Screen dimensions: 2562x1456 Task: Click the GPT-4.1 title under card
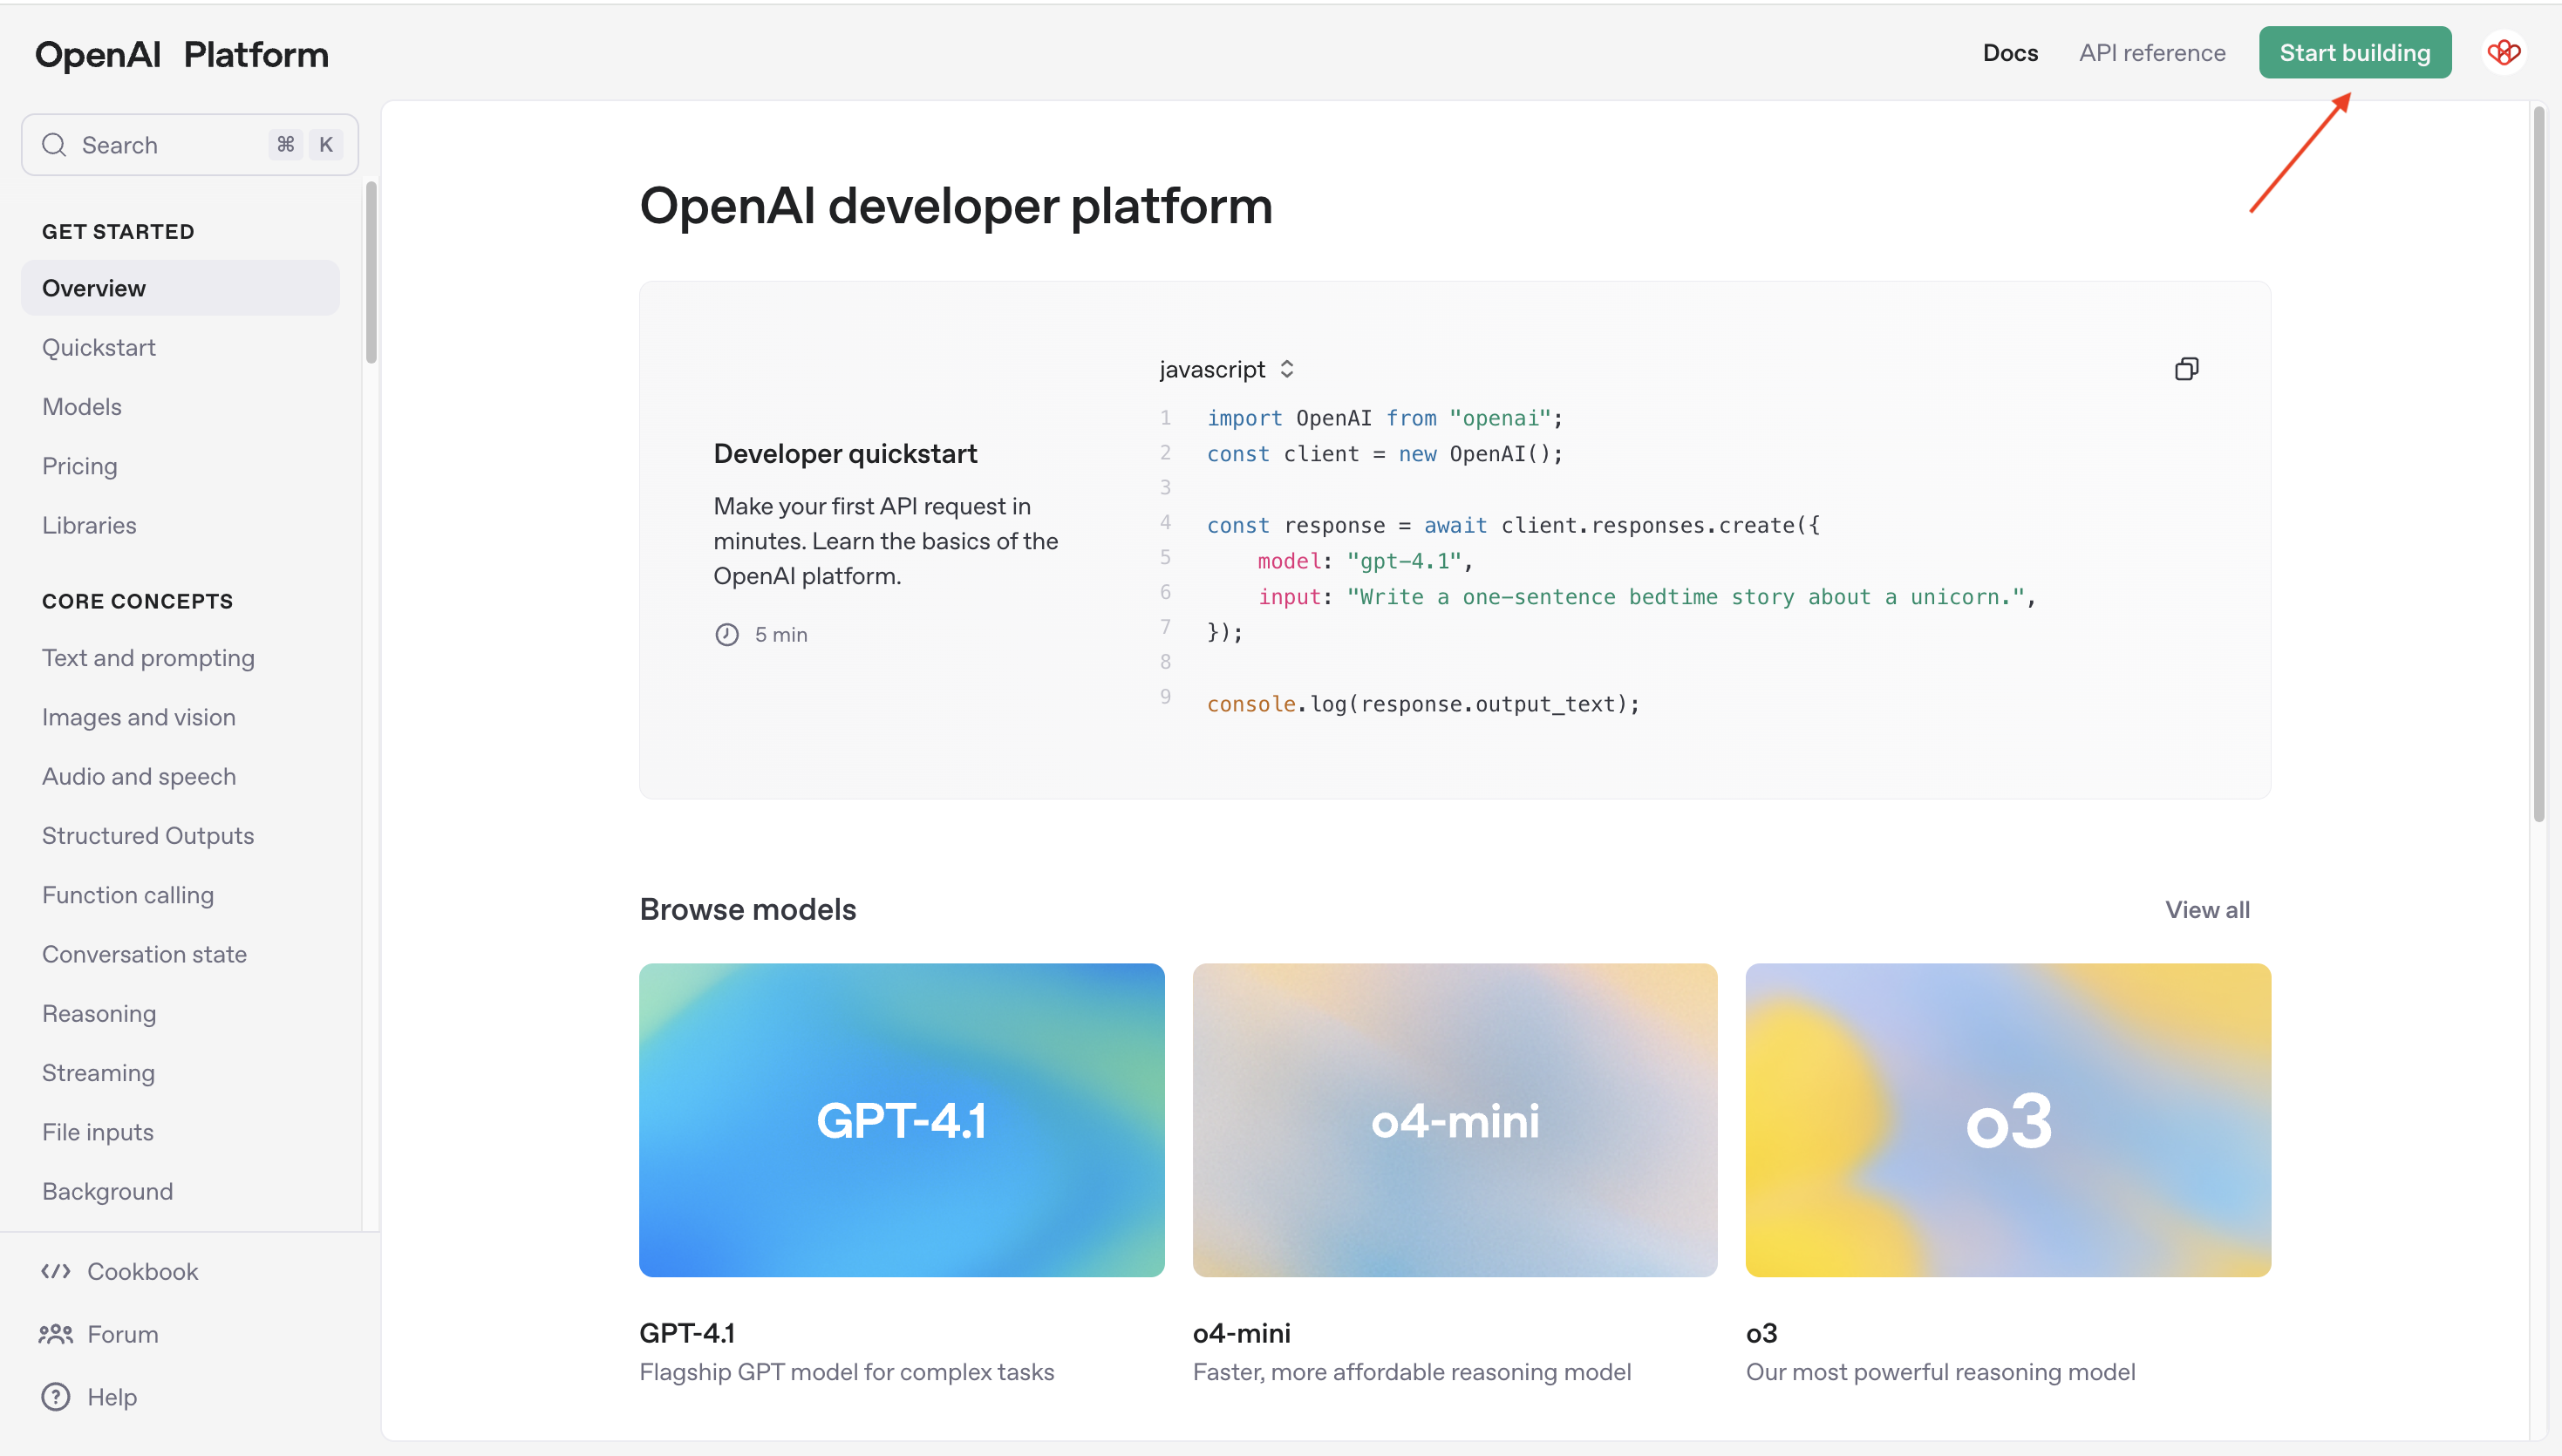687,1333
